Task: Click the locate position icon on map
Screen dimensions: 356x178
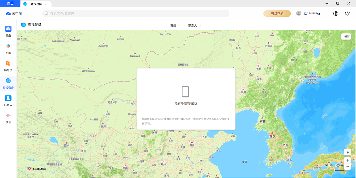Action: (x=347, y=152)
